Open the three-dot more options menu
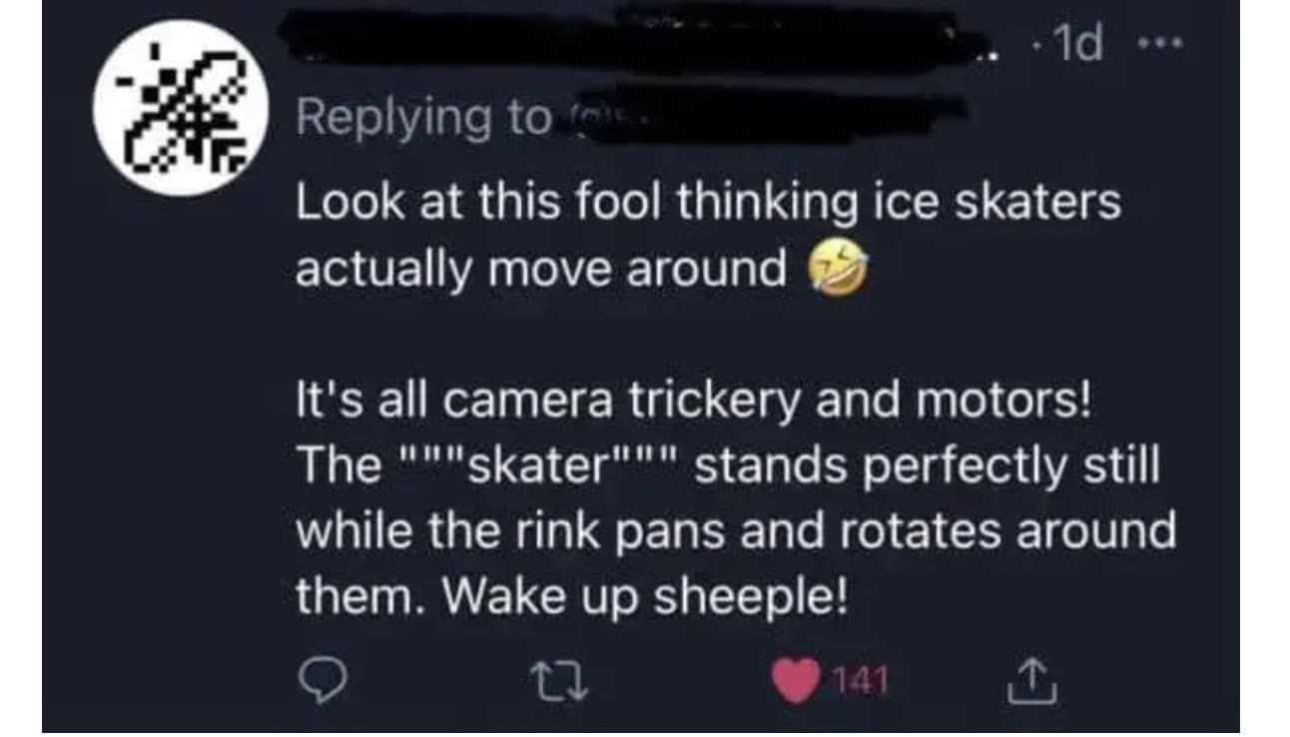This screenshot has height=737, width=1290. [x=1162, y=45]
